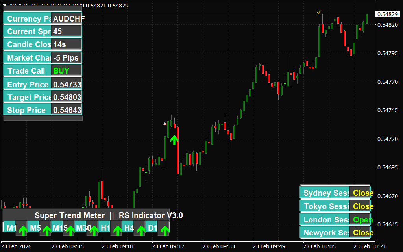Click the pink x marker above the candles
This screenshot has width=403, height=252.
[x=165, y=124]
